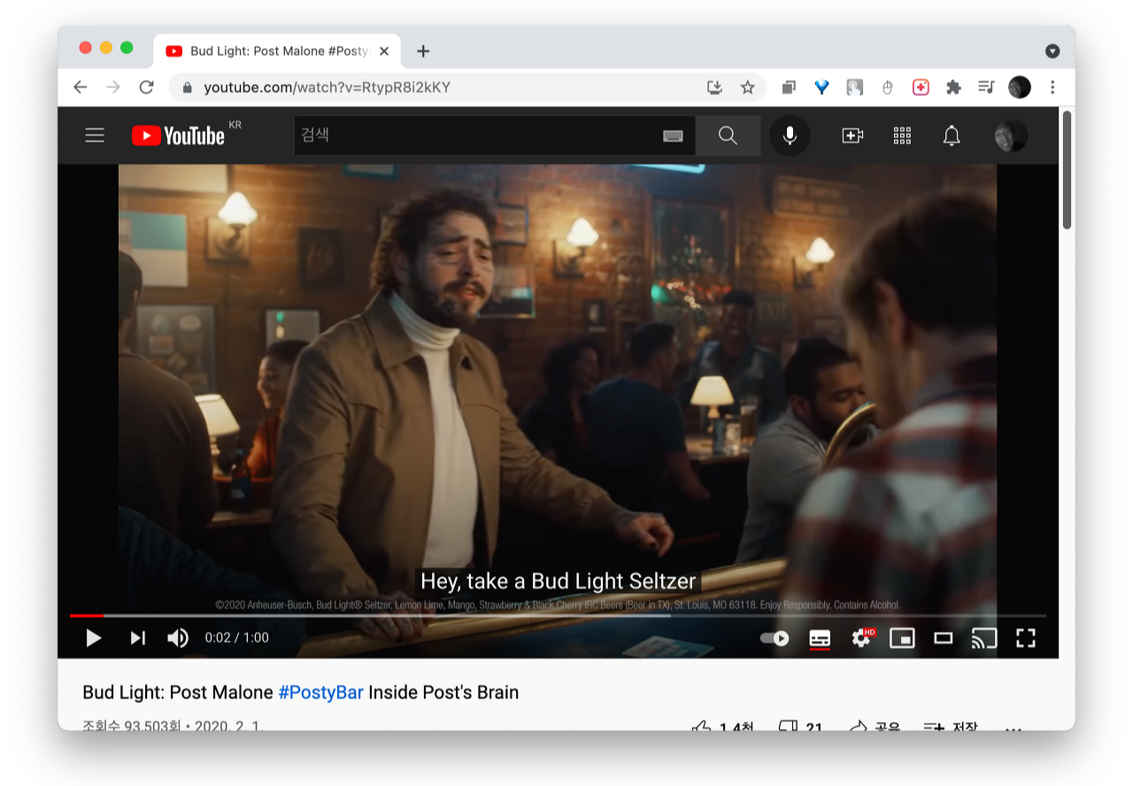This screenshot has height=786, width=1133.
Task: Click the gray portrait extension icon
Action: click(x=854, y=87)
